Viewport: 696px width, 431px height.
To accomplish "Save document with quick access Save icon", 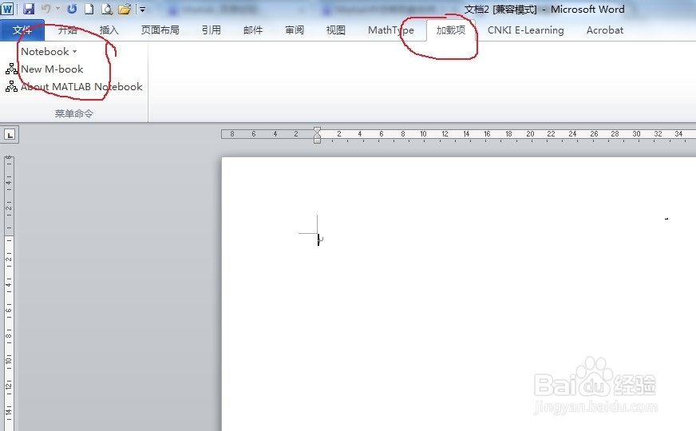I will pos(29,9).
